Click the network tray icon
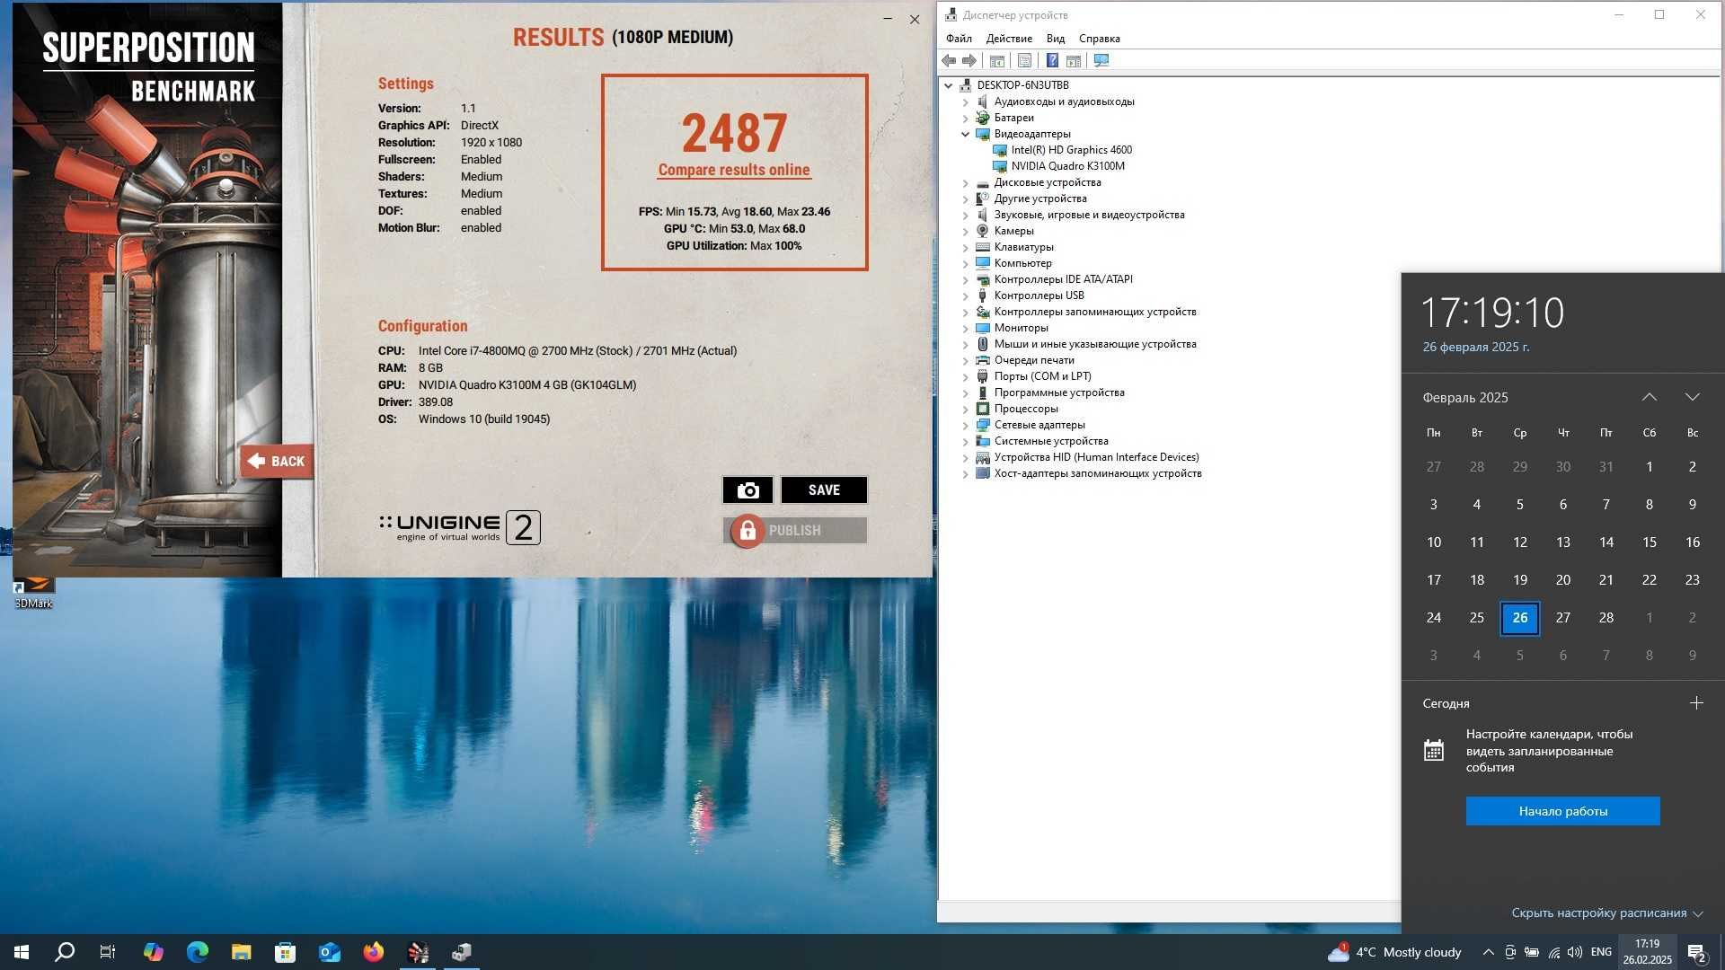The image size is (1725, 970). coord(1553,952)
